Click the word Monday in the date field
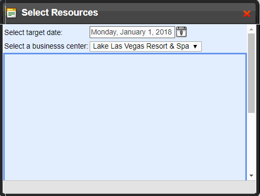Viewport: 260px width, 196px height. point(104,32)
